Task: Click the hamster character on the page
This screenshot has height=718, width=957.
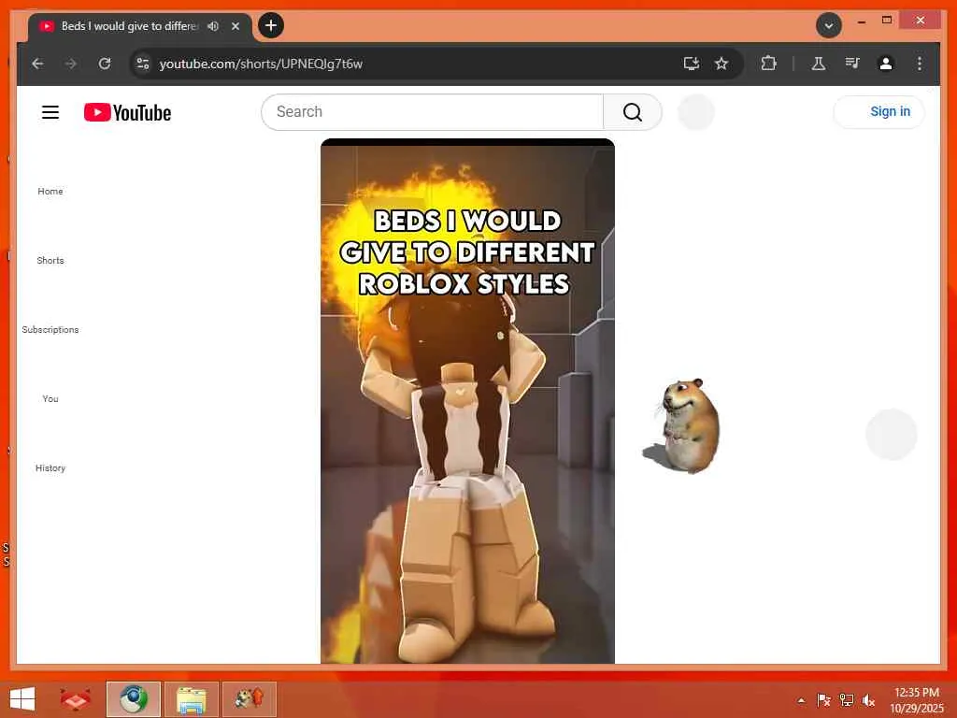Action: (683, 425)
